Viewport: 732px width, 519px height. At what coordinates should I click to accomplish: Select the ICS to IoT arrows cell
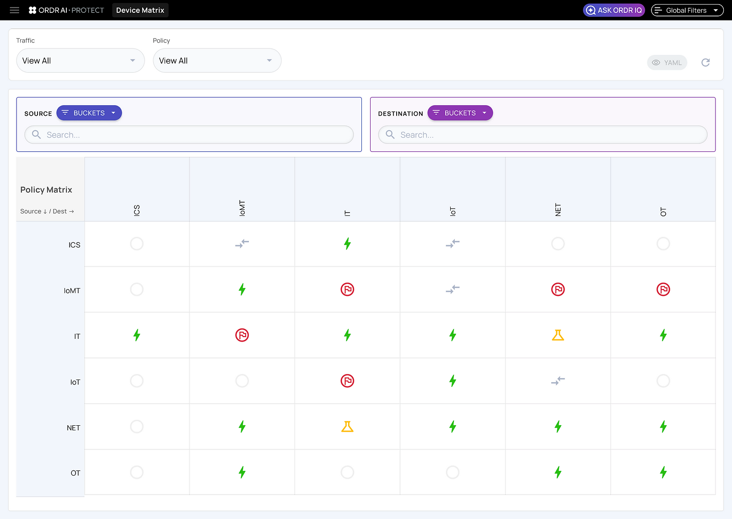tap(453, 244)
